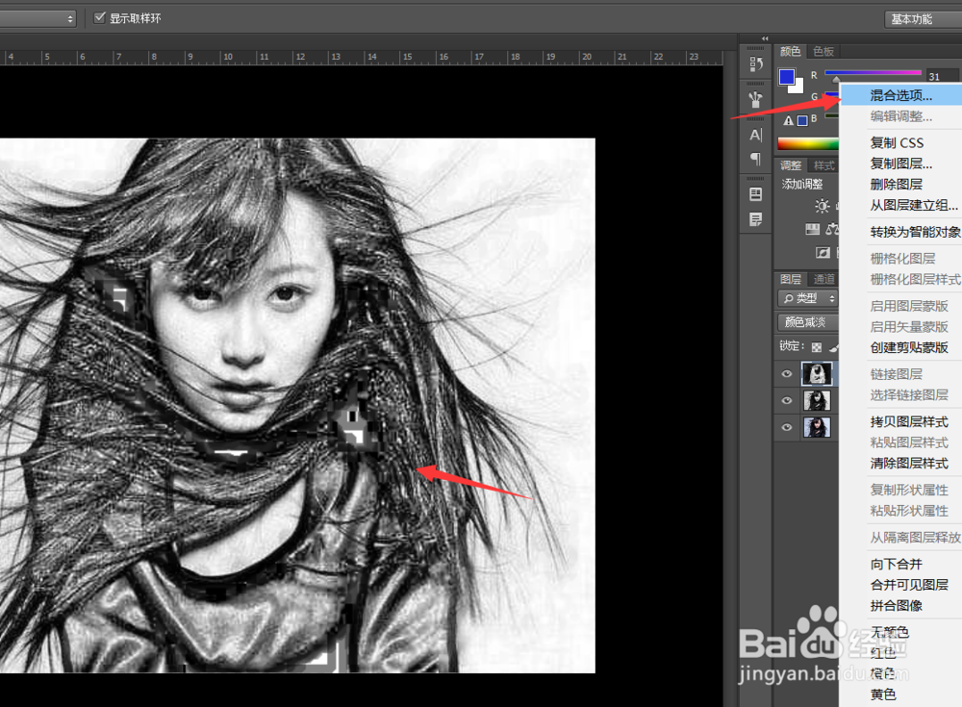Screen dimensions: 962x707
Task: Toggle visibility of the bottom layer
Action: coord(787,427)
